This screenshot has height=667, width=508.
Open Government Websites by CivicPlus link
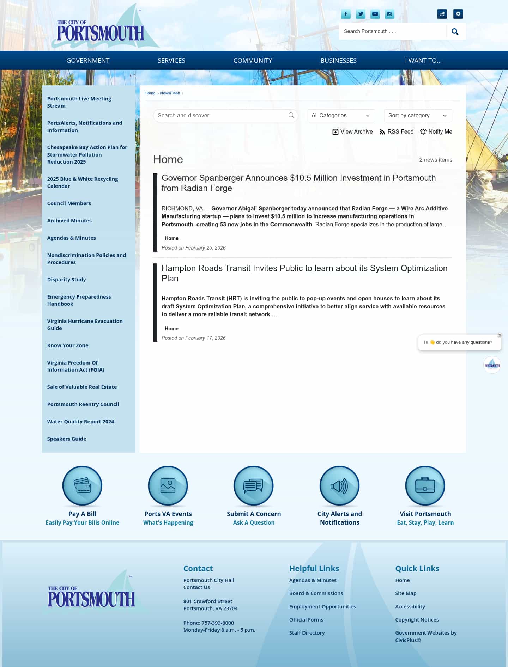[x=426, y=636]
